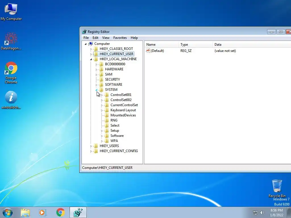Open the Help menu
The height and width of the screenshot is (218, 291).
coord(134,38)
